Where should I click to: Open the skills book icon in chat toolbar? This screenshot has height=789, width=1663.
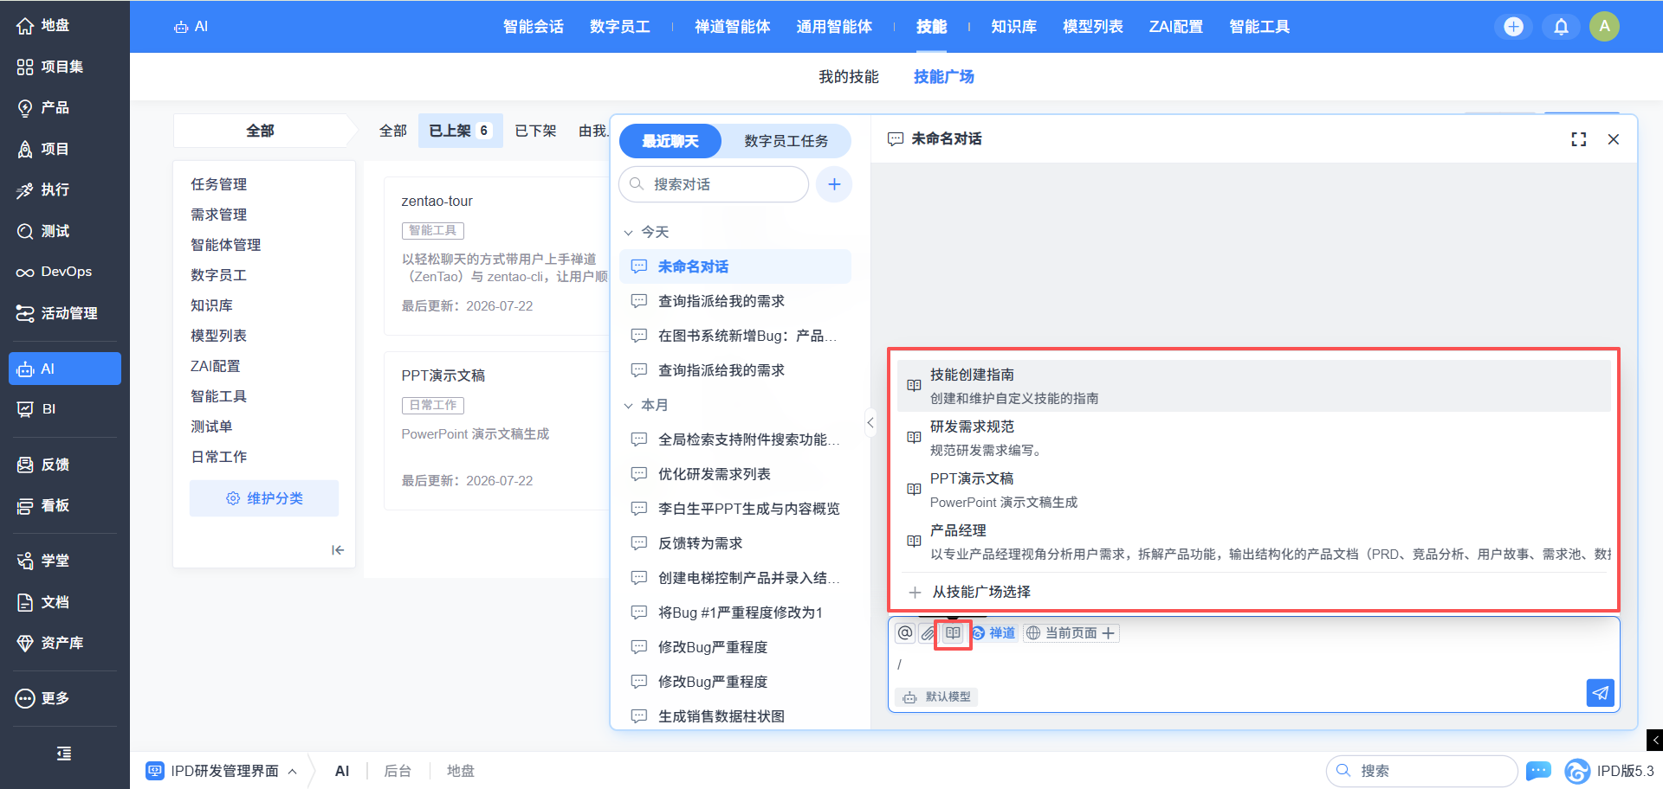(953, 633)
